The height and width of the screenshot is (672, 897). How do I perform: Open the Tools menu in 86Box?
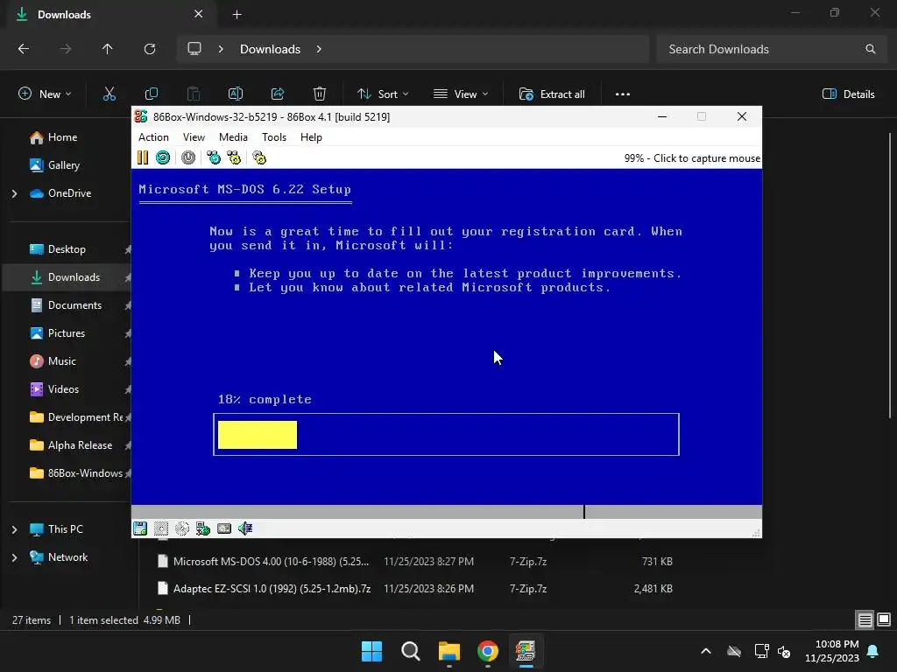pyautogui.click(x=274, y=137)
